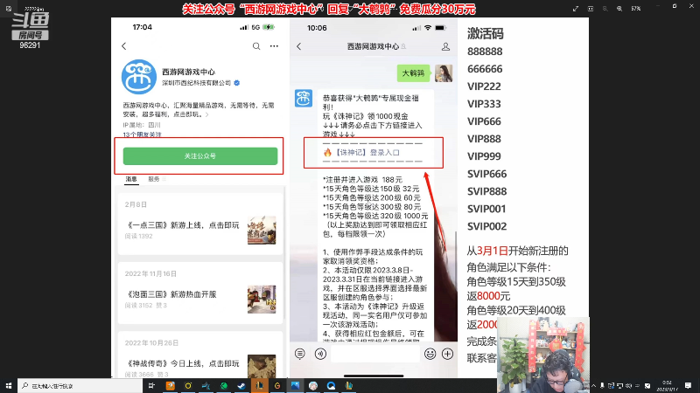
Task: Click the fullscreen expand arrows icon in viewer toolbar
Action: [576, 9]
